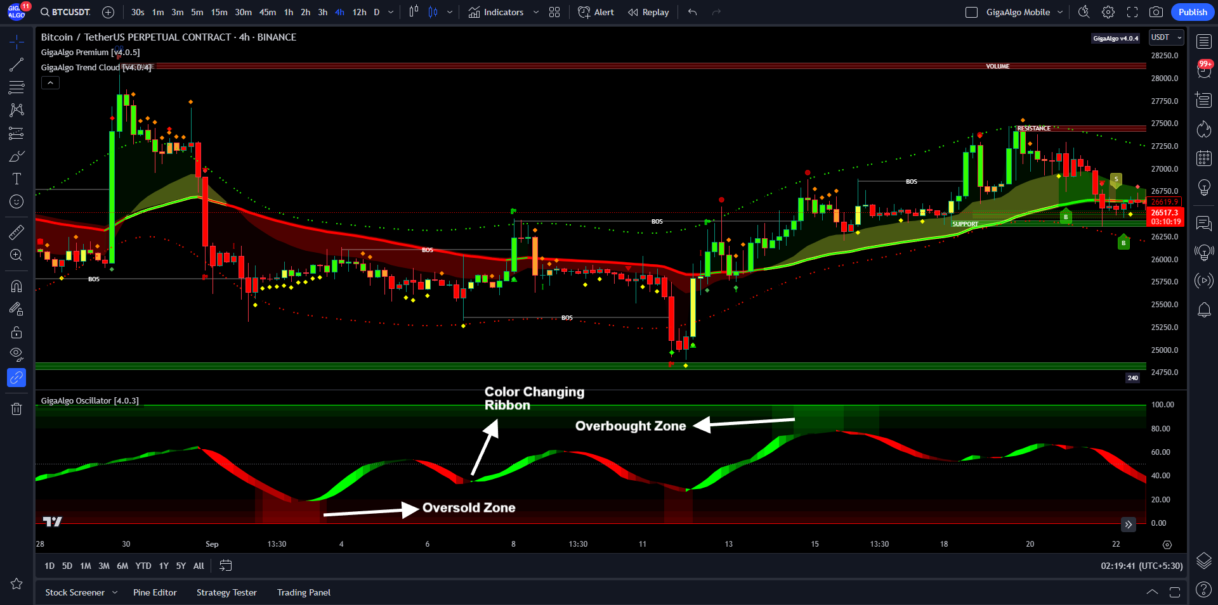The width and height of the screenshot is (1218, 605).
Task: Switch to the 1h timeframe
Action: click(x=289, y=12)
